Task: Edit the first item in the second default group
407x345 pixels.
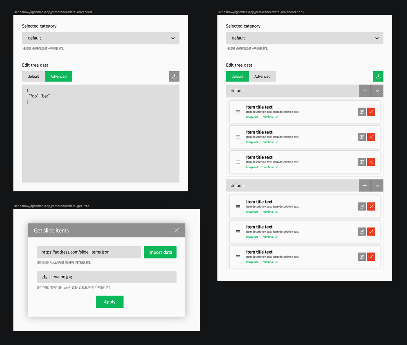Action: click(x=362, y=207)
